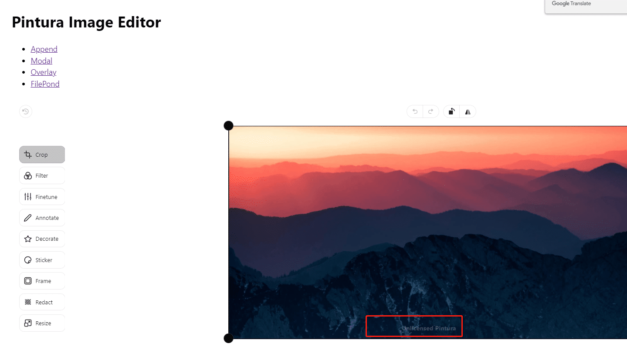Open the Decorate star tool
This screenshot has width=627, height=347.
tap(42, 239)
